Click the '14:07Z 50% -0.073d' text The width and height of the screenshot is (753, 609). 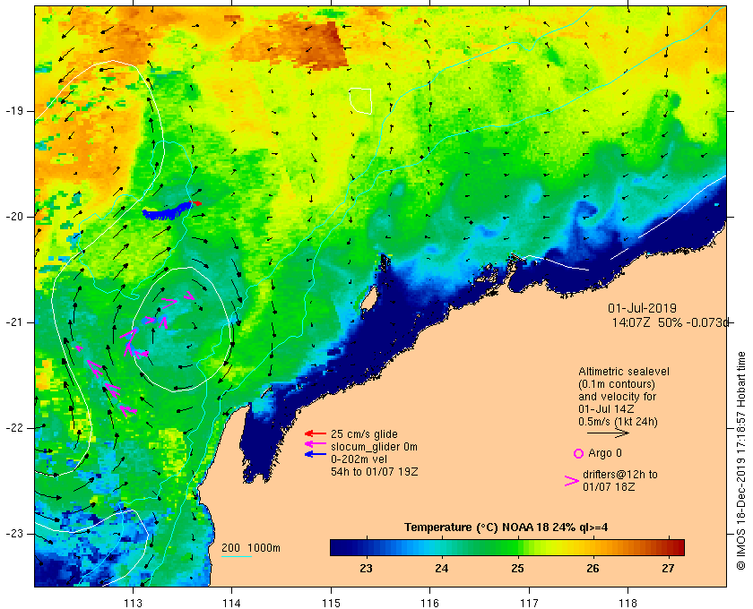(x=670, y=322)
